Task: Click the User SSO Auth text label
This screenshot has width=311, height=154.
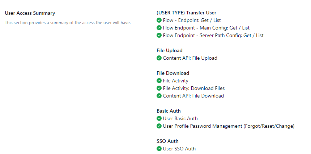Action: click(179, 149)
